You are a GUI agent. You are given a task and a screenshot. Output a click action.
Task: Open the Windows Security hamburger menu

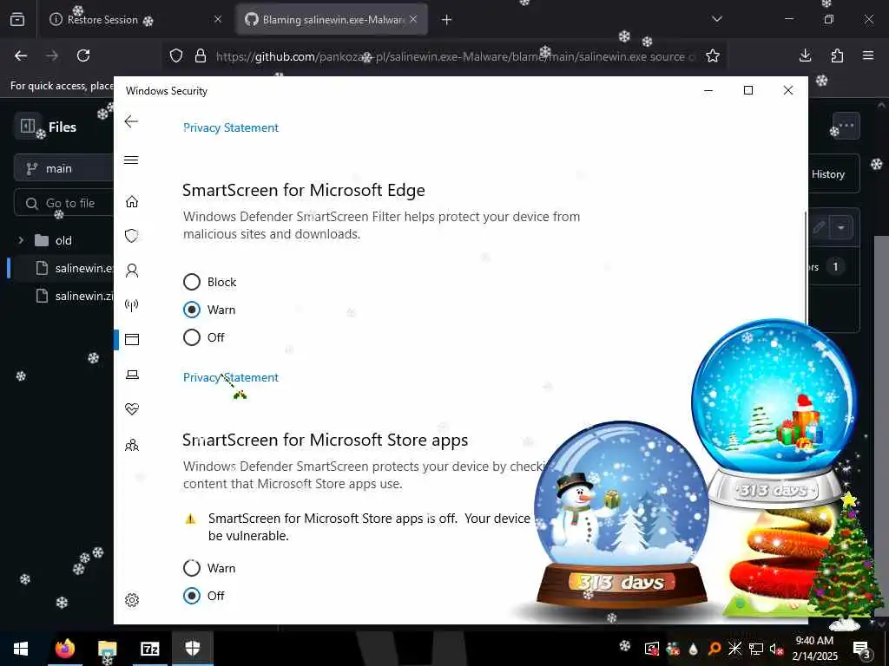(x=131, y=160)
